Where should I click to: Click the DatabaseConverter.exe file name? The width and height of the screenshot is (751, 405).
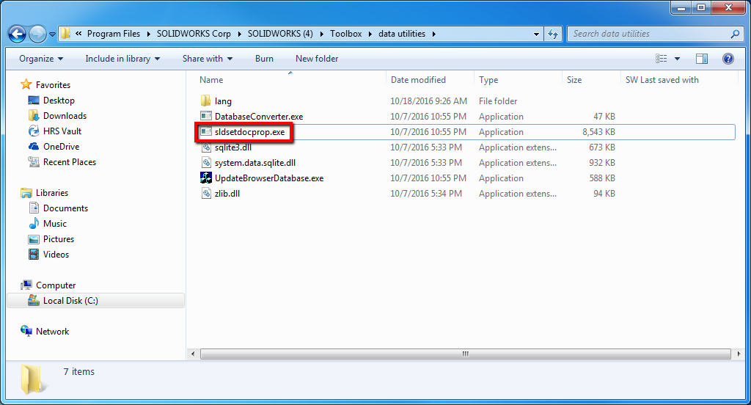click(x=259, y=117)
